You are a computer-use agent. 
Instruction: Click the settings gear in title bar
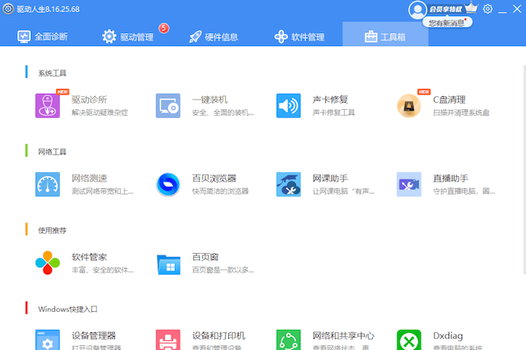coord(488,9)
